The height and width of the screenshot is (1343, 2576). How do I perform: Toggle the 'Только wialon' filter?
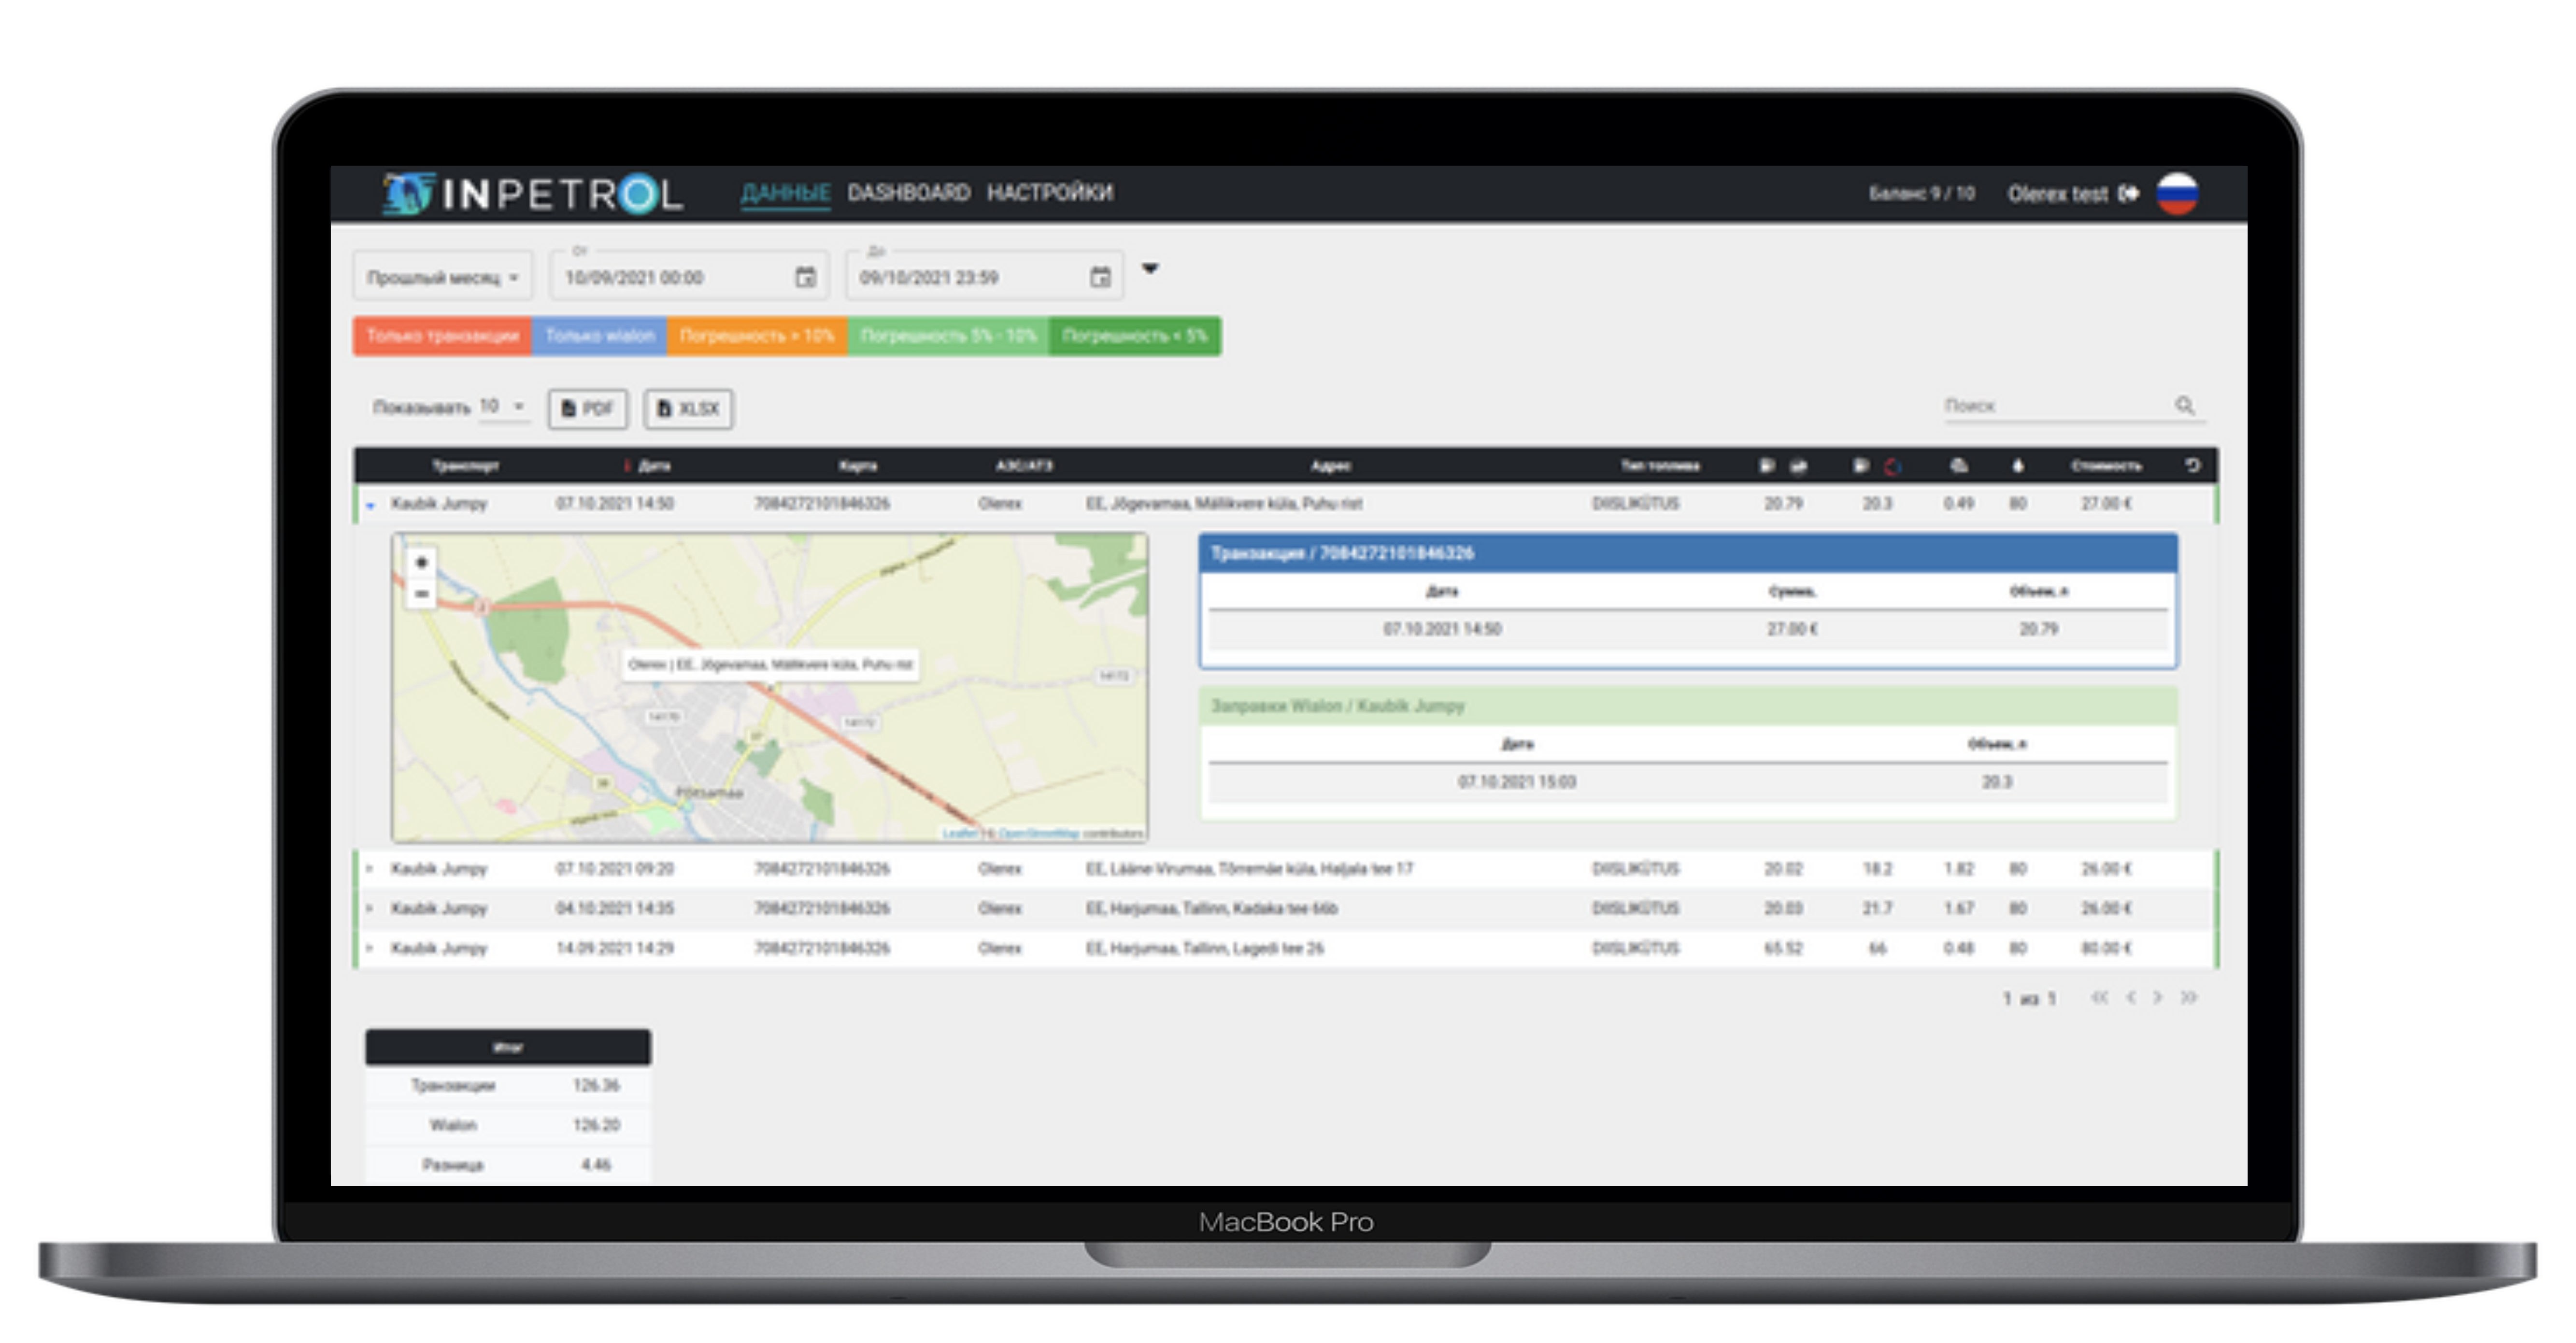coord(599,336)
